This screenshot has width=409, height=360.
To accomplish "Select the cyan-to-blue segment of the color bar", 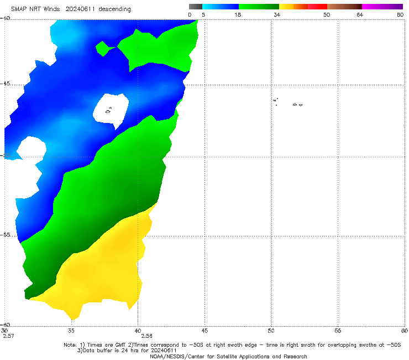I will click(221, 7).
